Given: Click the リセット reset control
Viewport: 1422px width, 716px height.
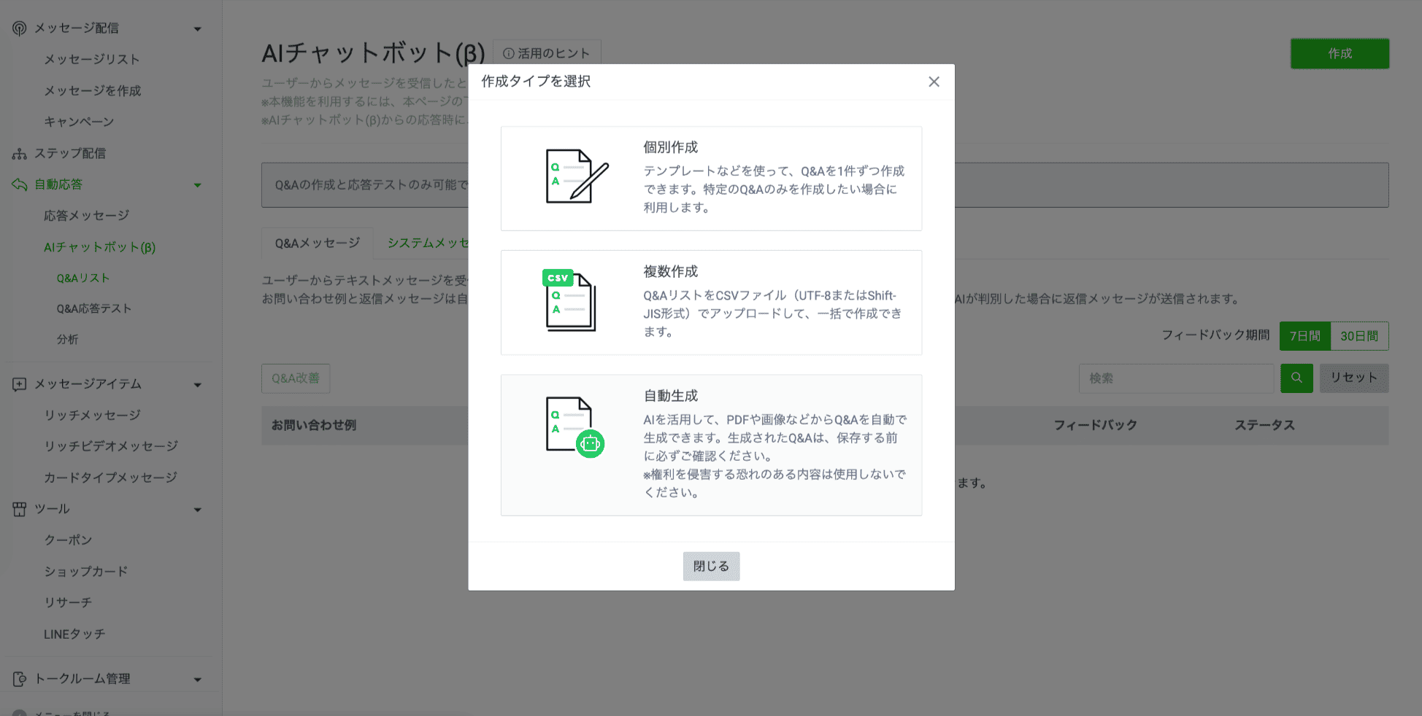Looking at the screenshot, I should 1354,378.
